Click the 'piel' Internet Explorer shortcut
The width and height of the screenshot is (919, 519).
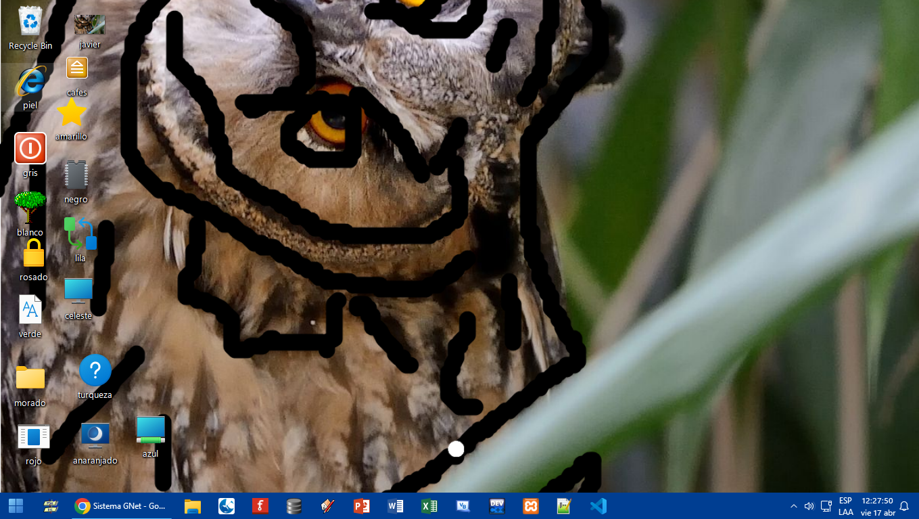point(30,83)
